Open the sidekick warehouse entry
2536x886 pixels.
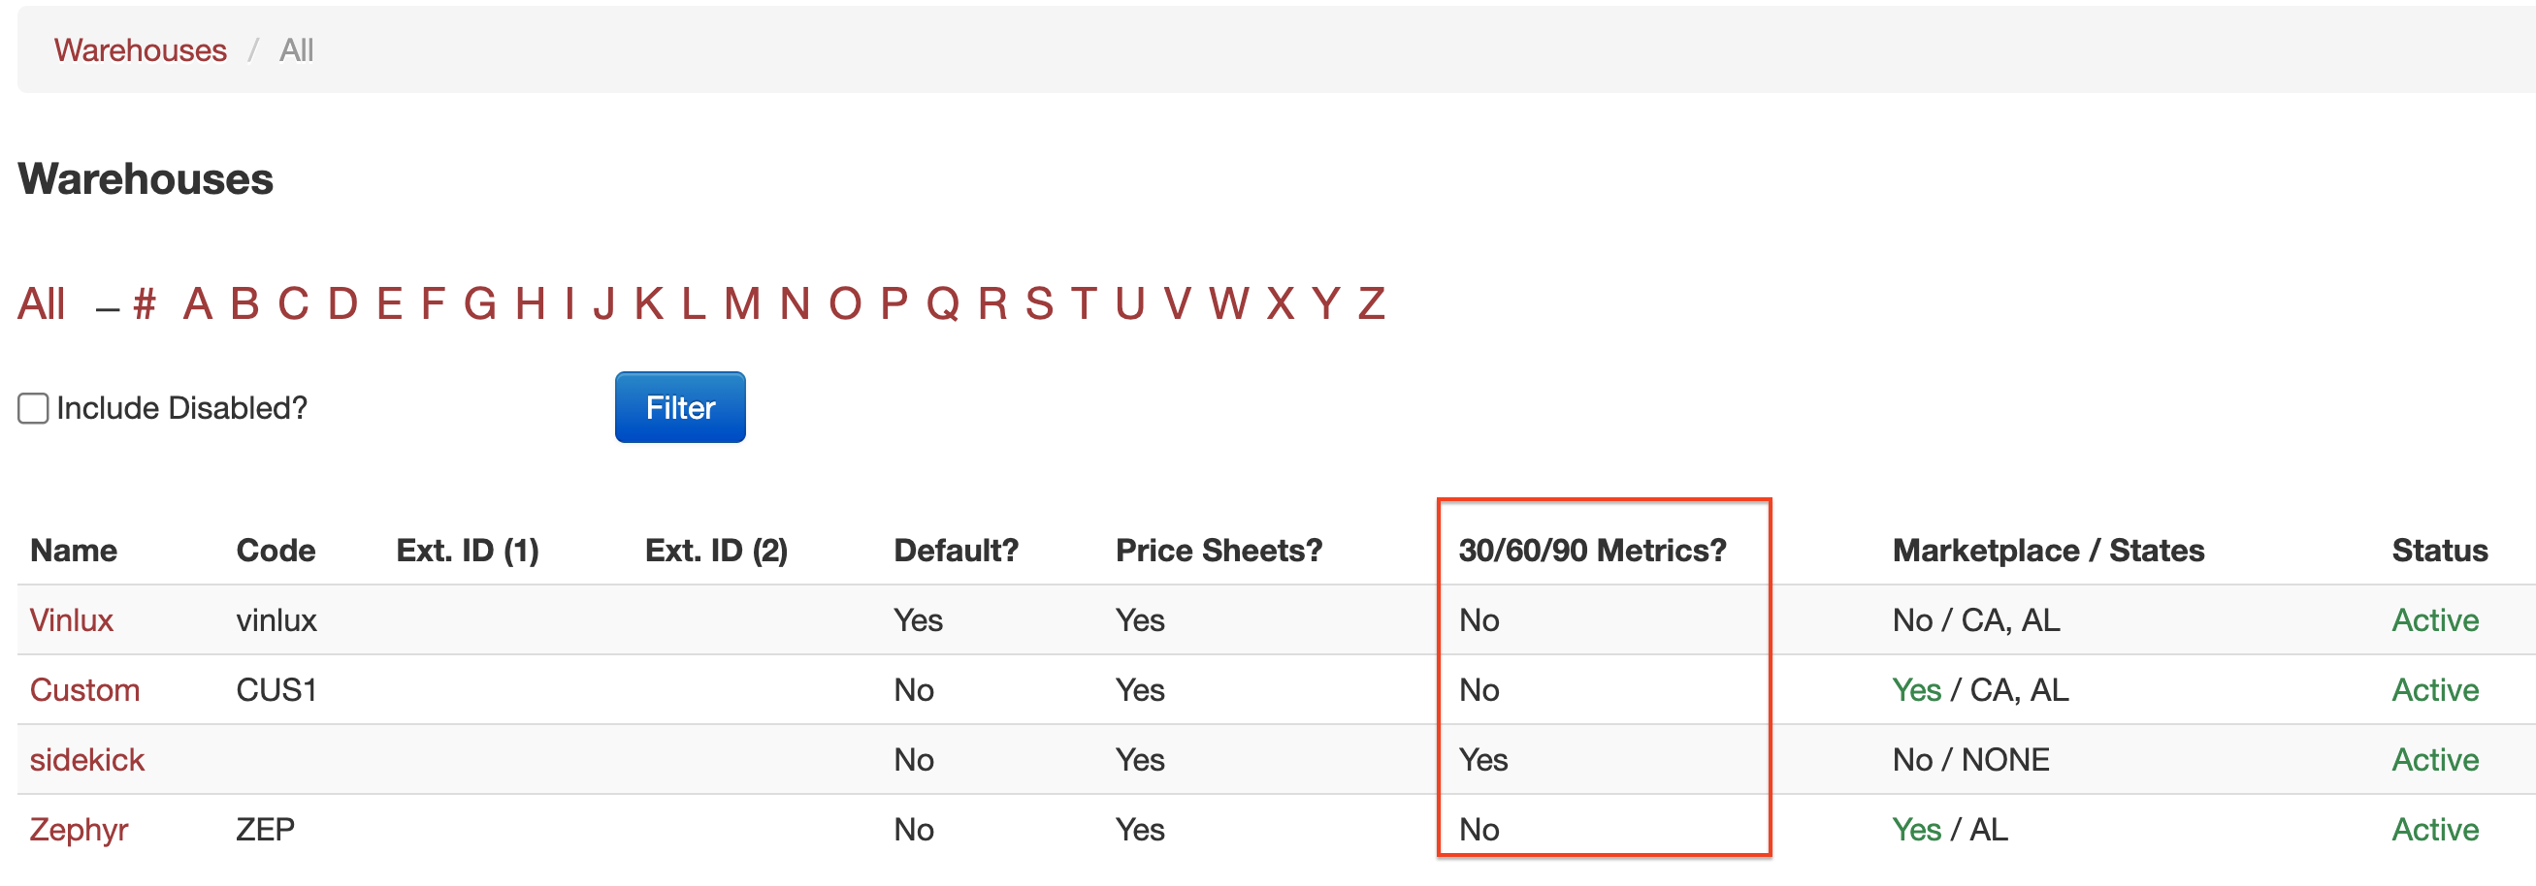86,759
